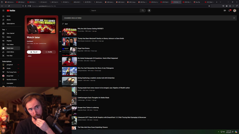Open the account avatar menu

click(x=235, y=10)
